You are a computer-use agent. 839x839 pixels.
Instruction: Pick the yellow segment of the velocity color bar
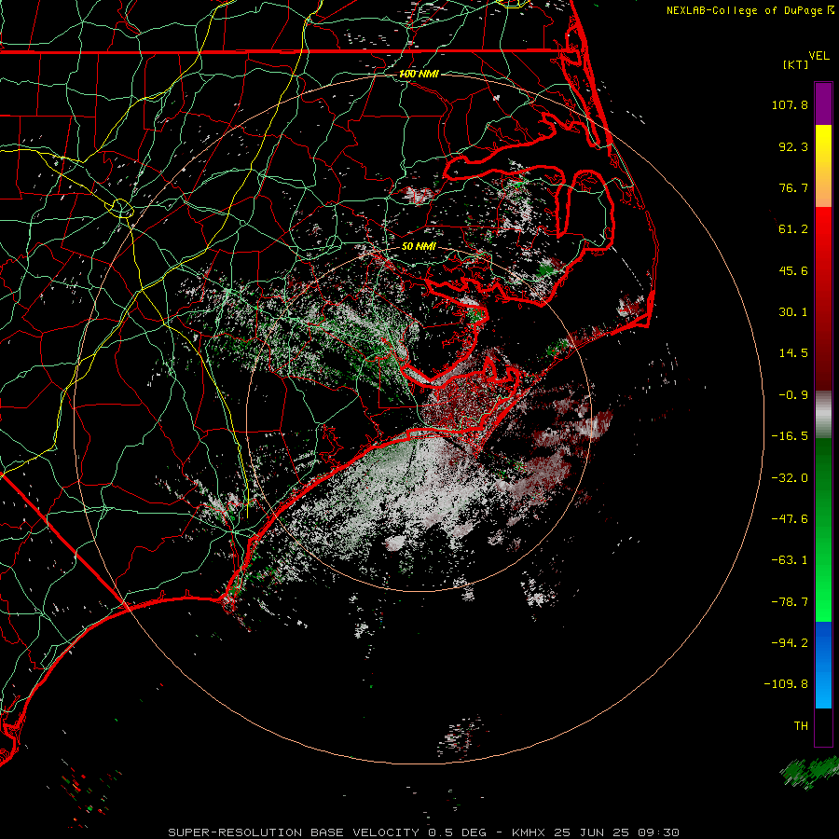click(823, 147)
